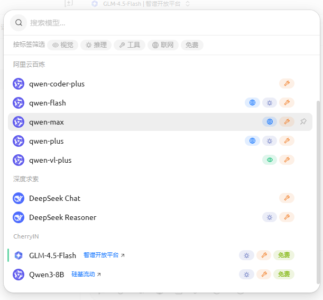Viewport: 323px width, 300px height.
Task: Click qwen-flash wrench tool icon
Action: pos(287,103)
